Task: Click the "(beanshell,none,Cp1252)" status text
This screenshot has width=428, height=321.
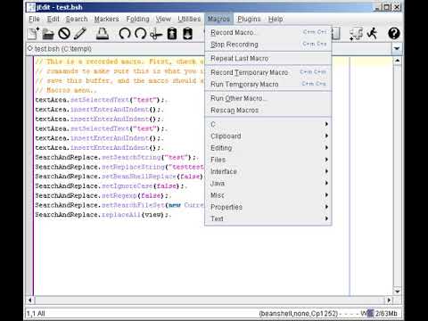Action: point(299,314)
